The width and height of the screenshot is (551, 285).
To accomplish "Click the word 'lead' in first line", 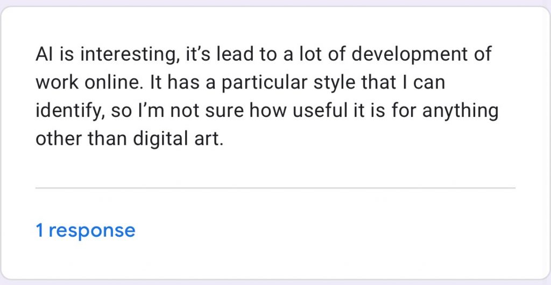I will click(x=235, y=54).
